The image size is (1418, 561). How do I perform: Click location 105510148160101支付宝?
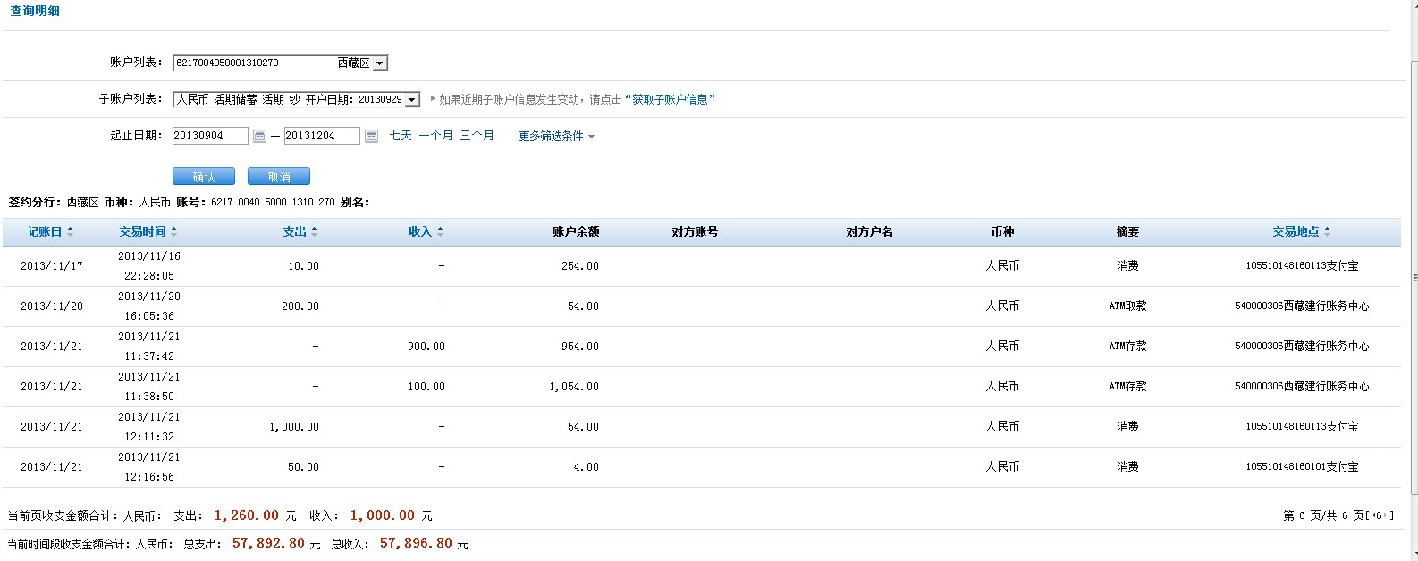pos(1302,467)
